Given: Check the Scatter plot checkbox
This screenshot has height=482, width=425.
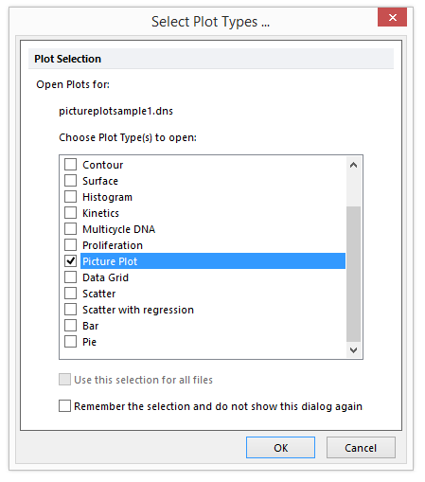Looking at the screenshot, I should click(x=70, y=294).
